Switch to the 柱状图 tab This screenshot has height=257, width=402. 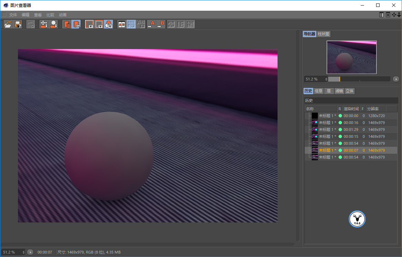(324, 34)
